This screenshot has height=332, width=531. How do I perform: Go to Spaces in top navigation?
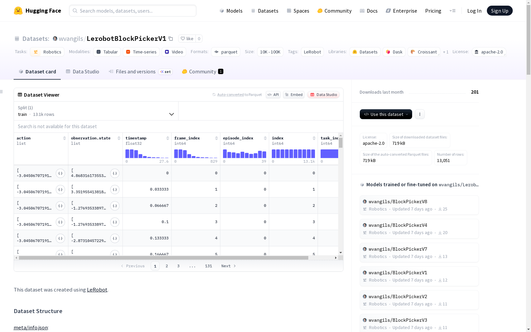coord(298,11)
